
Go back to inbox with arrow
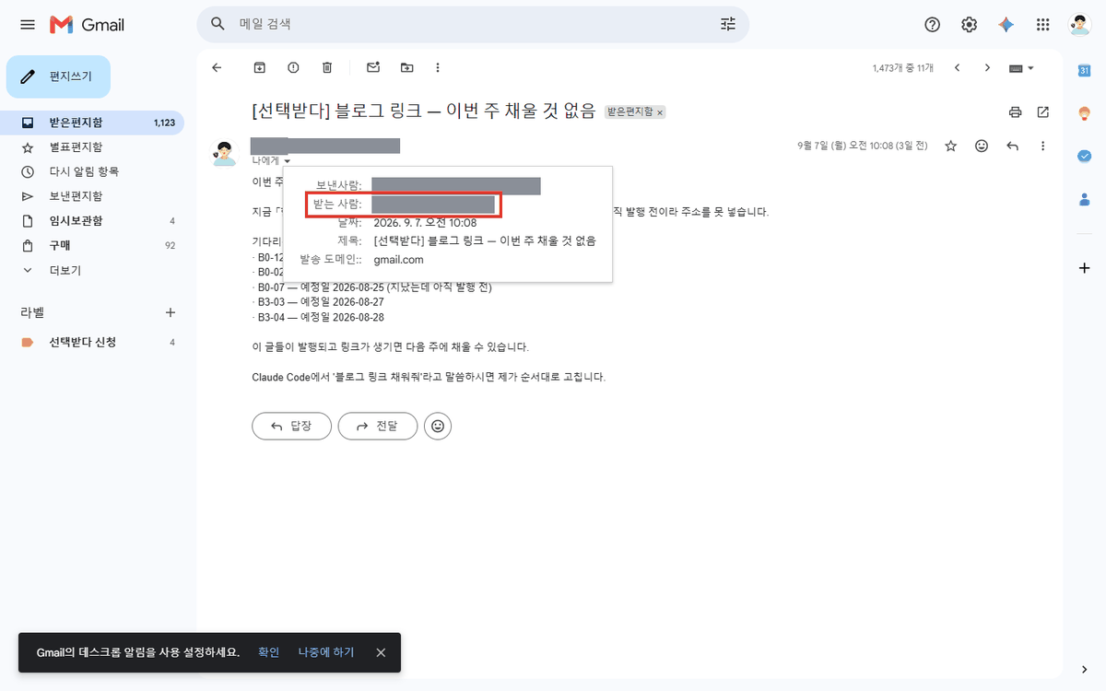pyautogui.click(x=217, y=67)
